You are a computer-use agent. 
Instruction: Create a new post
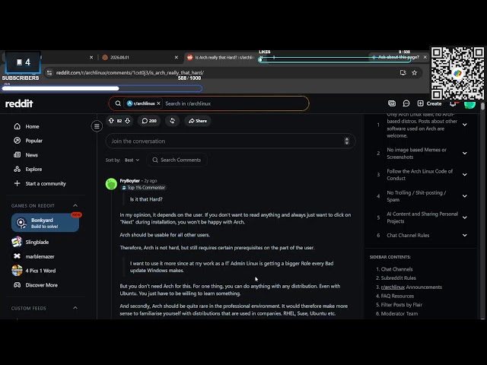coord(430,103)
